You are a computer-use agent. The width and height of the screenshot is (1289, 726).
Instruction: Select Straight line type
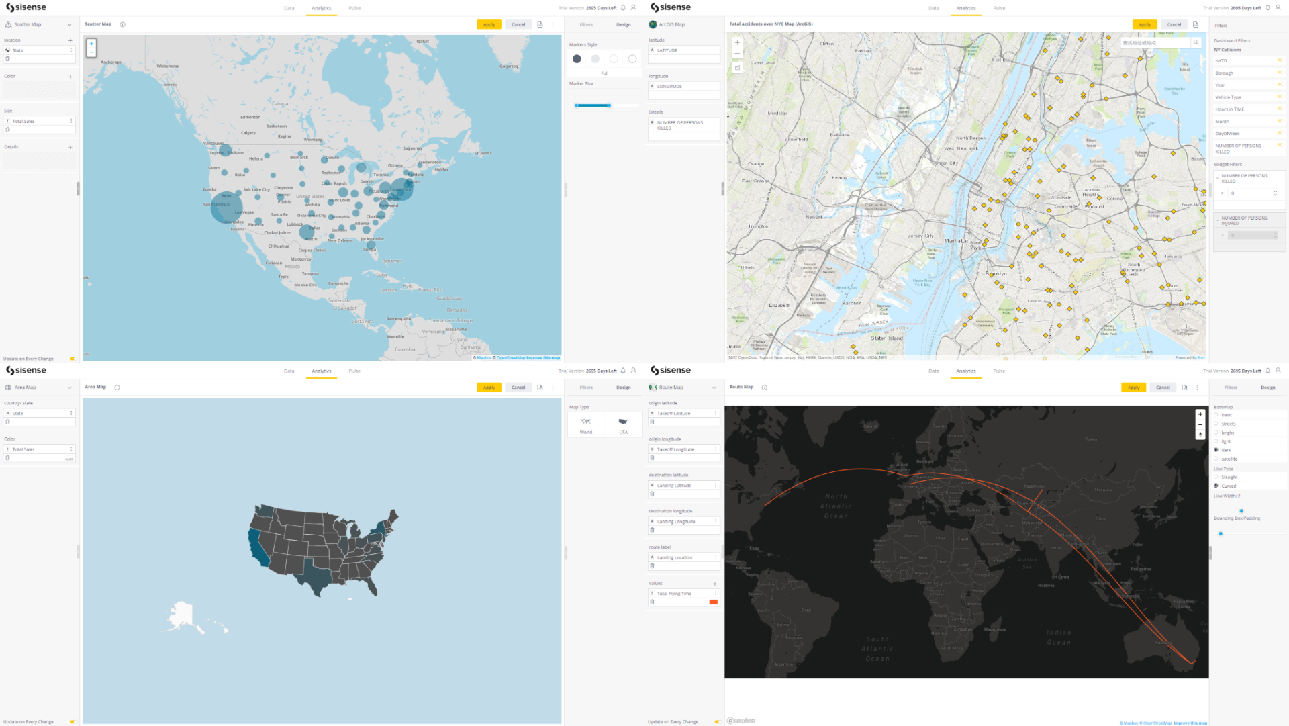coord(1216,477)
